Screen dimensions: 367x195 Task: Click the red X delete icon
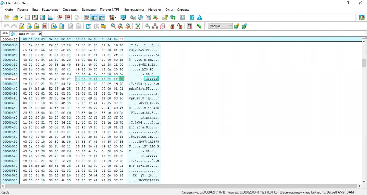pyautogui.click(x=44, y=26)
